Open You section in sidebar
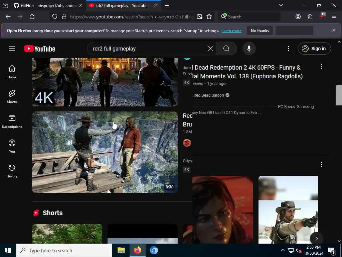 (x=12, y=146)
